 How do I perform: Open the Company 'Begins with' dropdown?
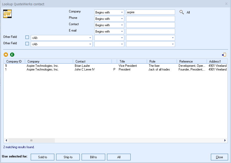pyautogui.click(x=122, y=12)
